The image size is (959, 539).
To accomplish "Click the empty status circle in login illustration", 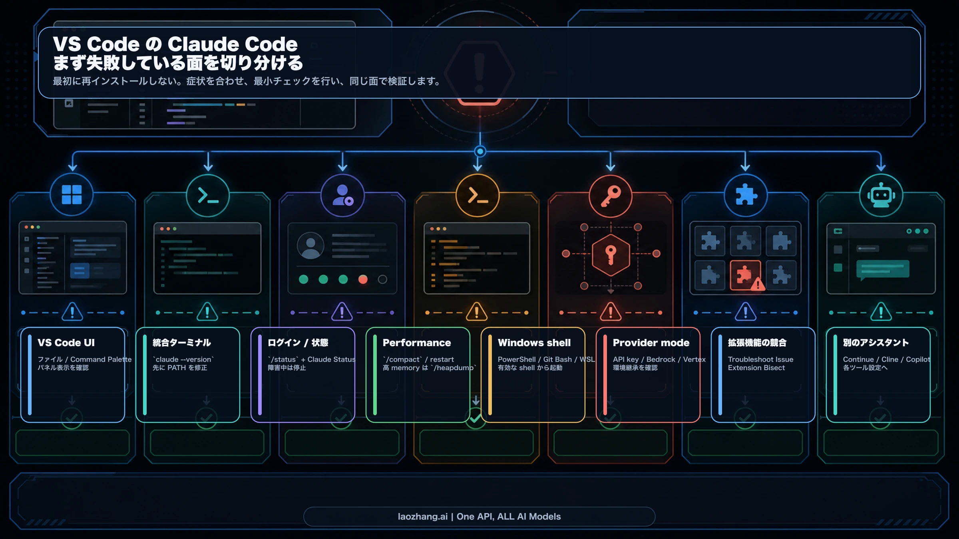I will (382, 279).
